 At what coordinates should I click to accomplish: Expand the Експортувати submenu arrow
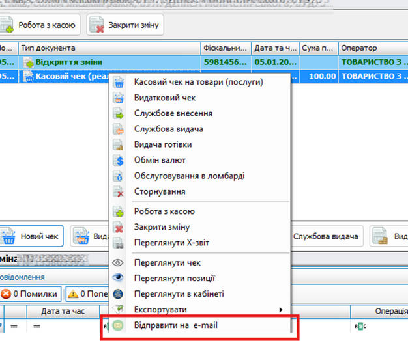281,310
